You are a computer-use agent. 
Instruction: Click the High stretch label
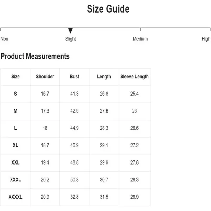(x=206, y=39)
